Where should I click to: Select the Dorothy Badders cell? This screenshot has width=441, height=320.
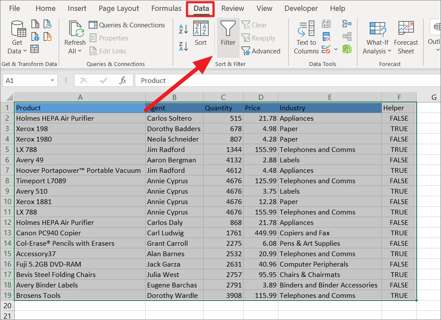174,129
